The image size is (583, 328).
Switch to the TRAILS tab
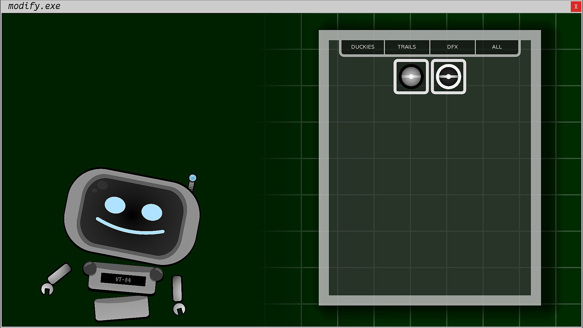click(407, 47)
